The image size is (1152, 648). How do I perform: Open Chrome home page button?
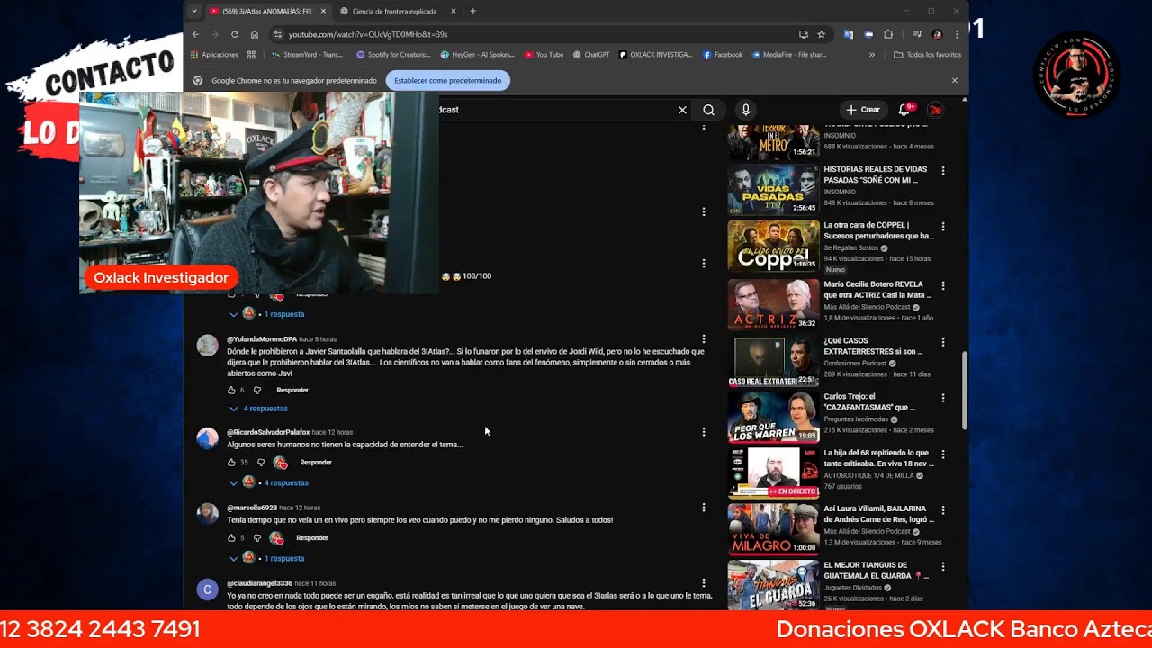255,34
